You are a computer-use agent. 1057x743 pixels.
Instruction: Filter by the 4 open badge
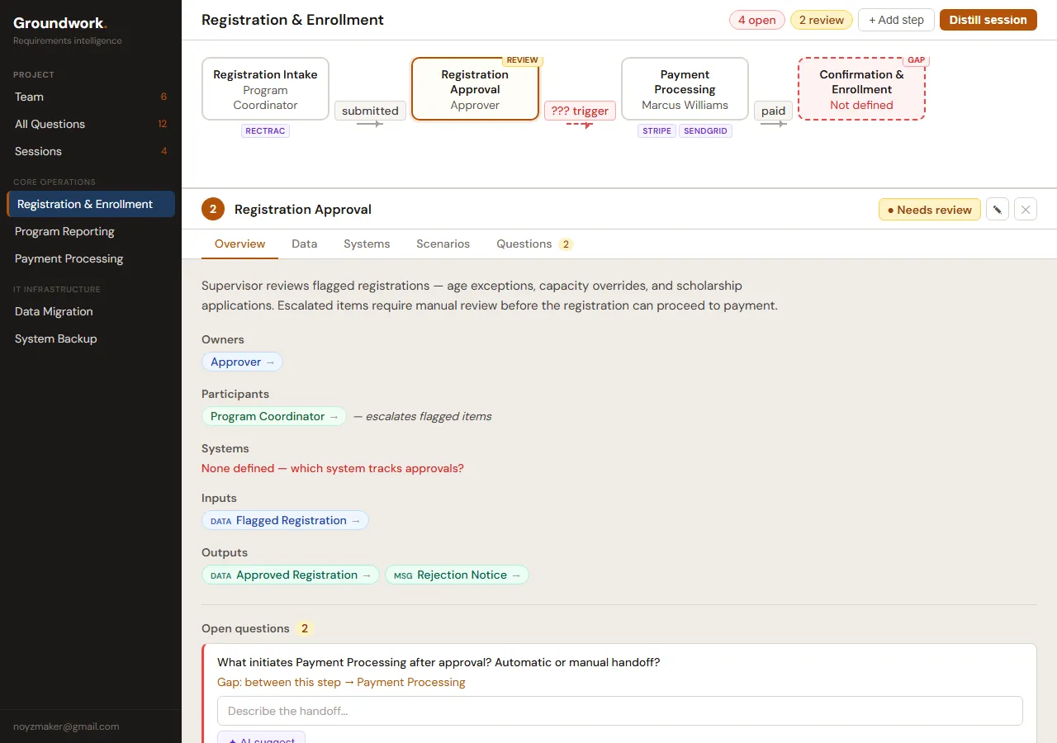coord(756,20)
